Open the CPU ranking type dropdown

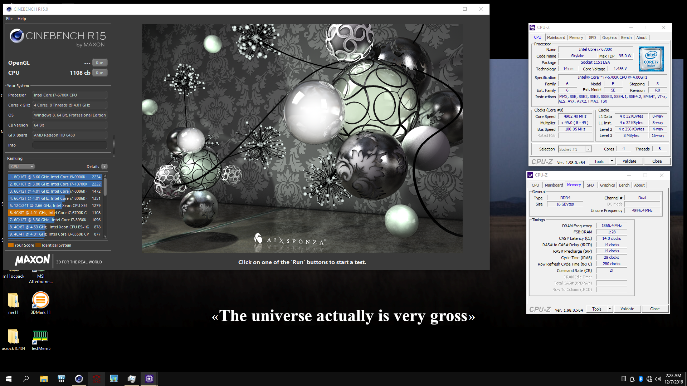click(22, 167)
